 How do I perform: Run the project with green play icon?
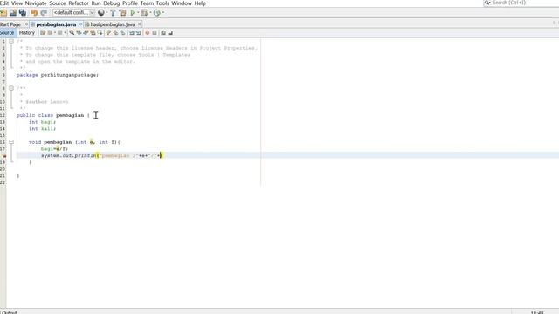point(133,13)
